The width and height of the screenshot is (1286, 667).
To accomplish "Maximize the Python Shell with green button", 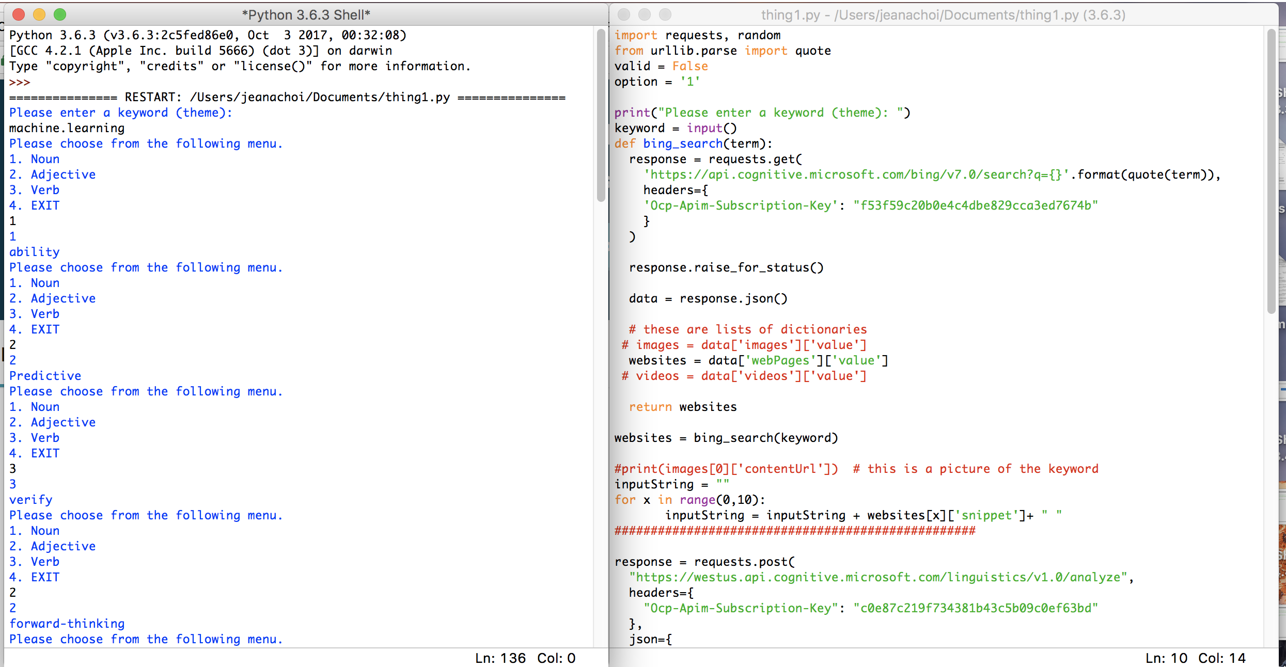I will 60,14.
